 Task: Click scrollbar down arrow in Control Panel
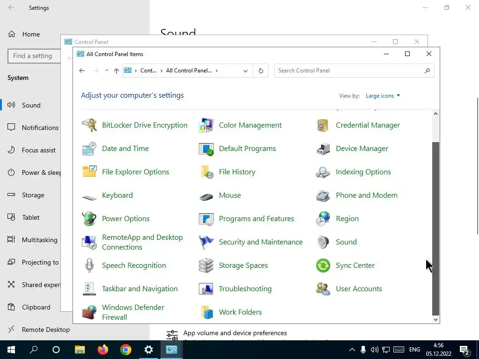pyautogui.click(x=435, y=319)
